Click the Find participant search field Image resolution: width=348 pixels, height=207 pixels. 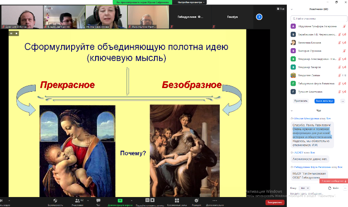point(319,19)
